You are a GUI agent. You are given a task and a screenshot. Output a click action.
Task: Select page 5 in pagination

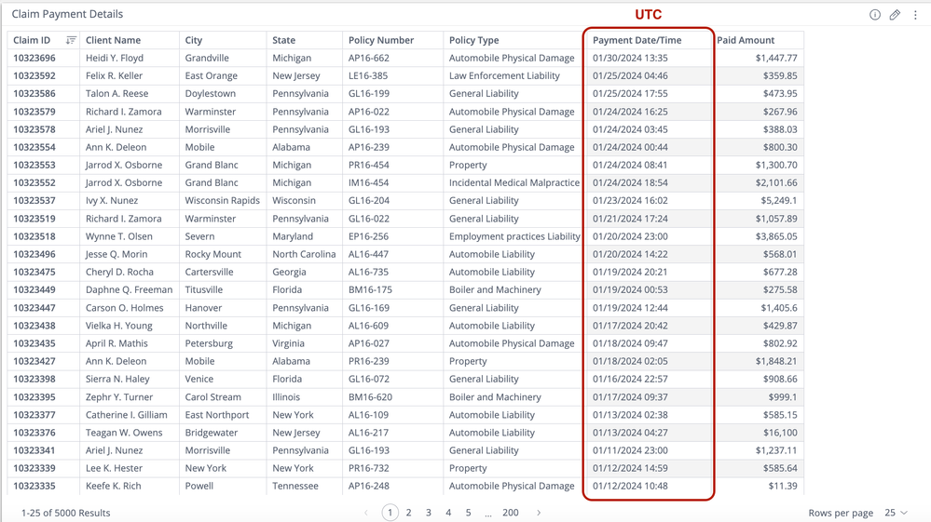click(x=468, y=513)
